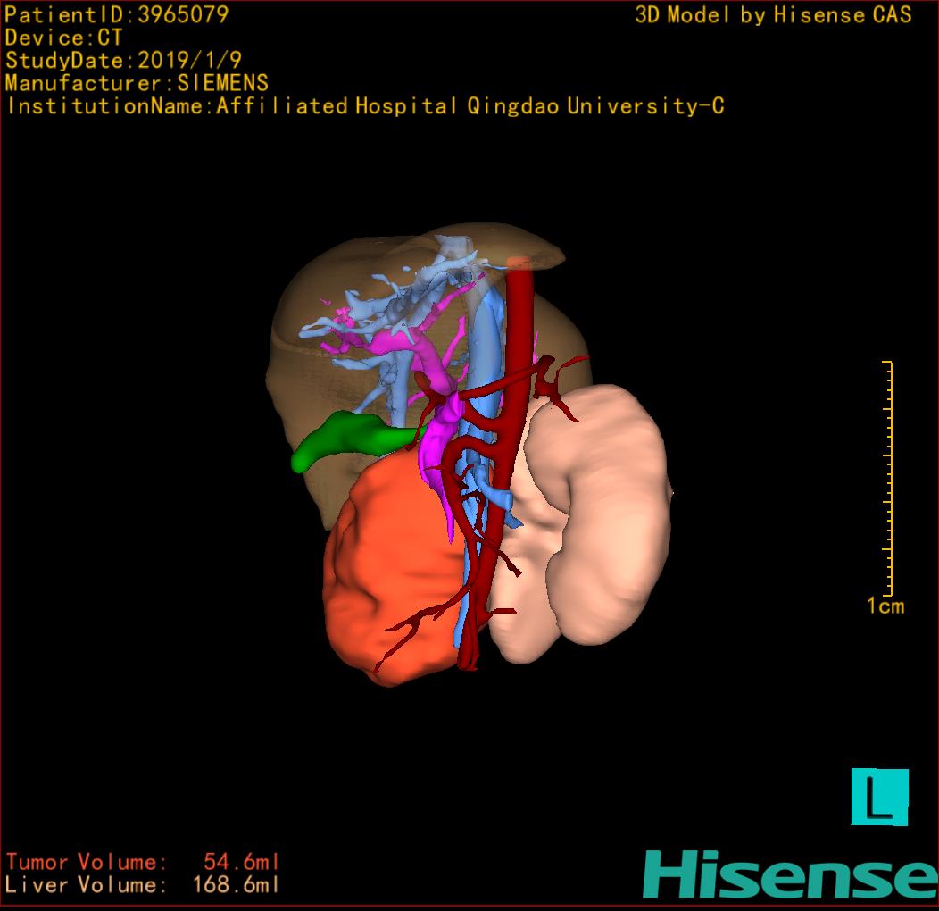Click the cyan L orientation marker
The width and height of the screenshot is (939, 911).
tap(880, 797)
